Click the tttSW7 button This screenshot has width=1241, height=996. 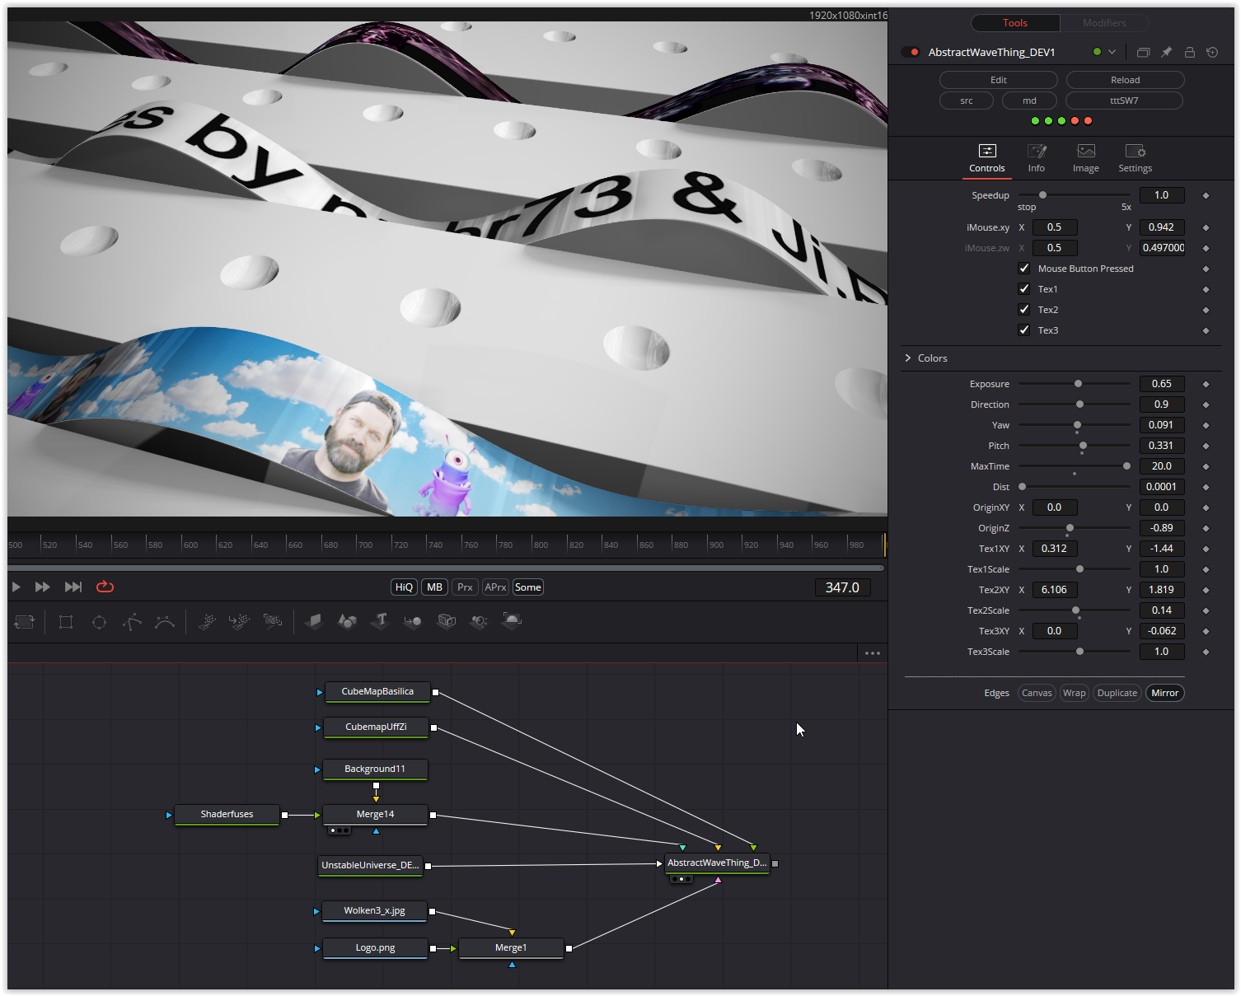pyautogui.click(x=1124, y=101)
